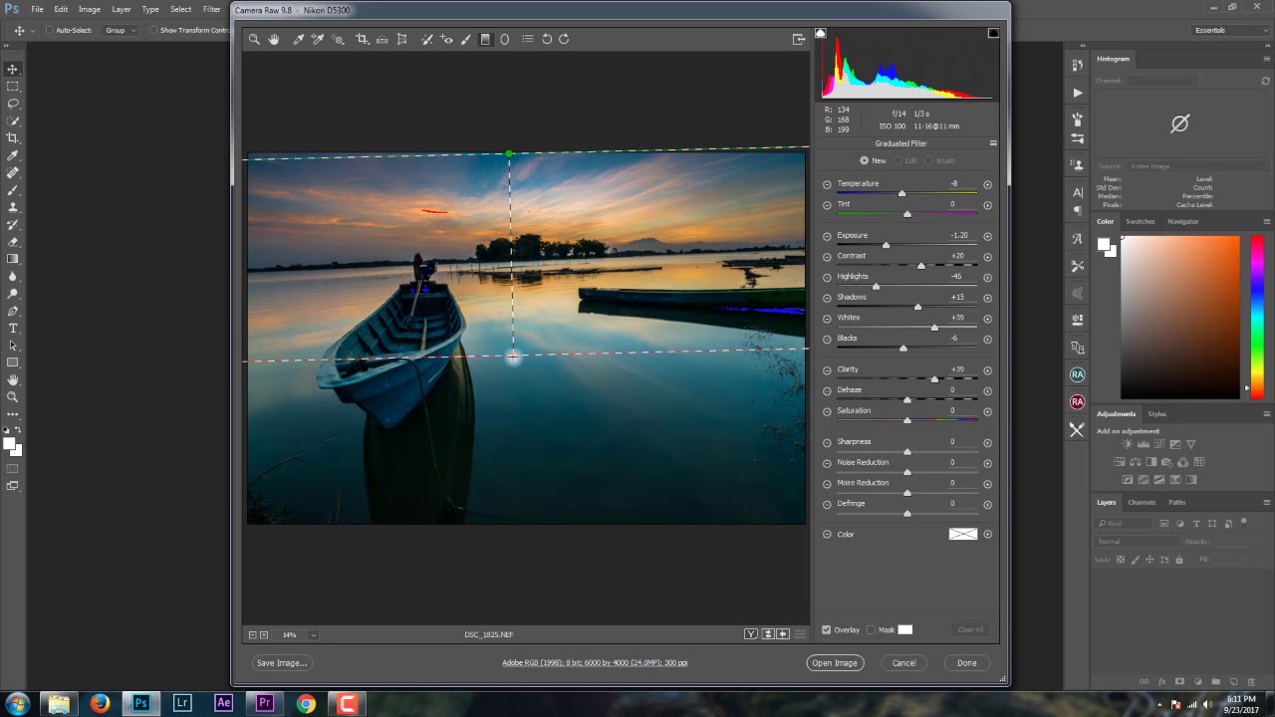Viewport: 1275px width, 717px height.
Task: Select the Spot Removal tool
Action: [426, 39]
